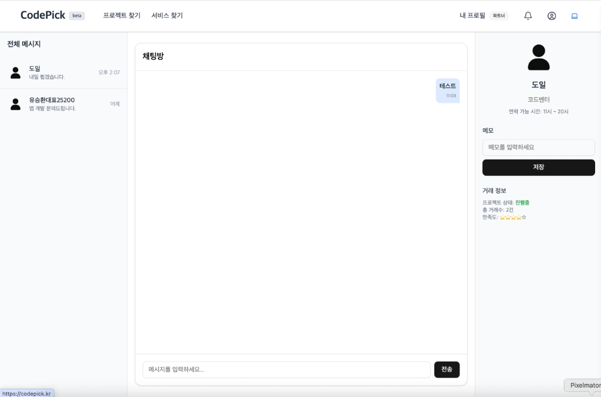Screen dimensions: 601x397
Task: Click the blue laptop icon in header
Action: tap(575, 16)
